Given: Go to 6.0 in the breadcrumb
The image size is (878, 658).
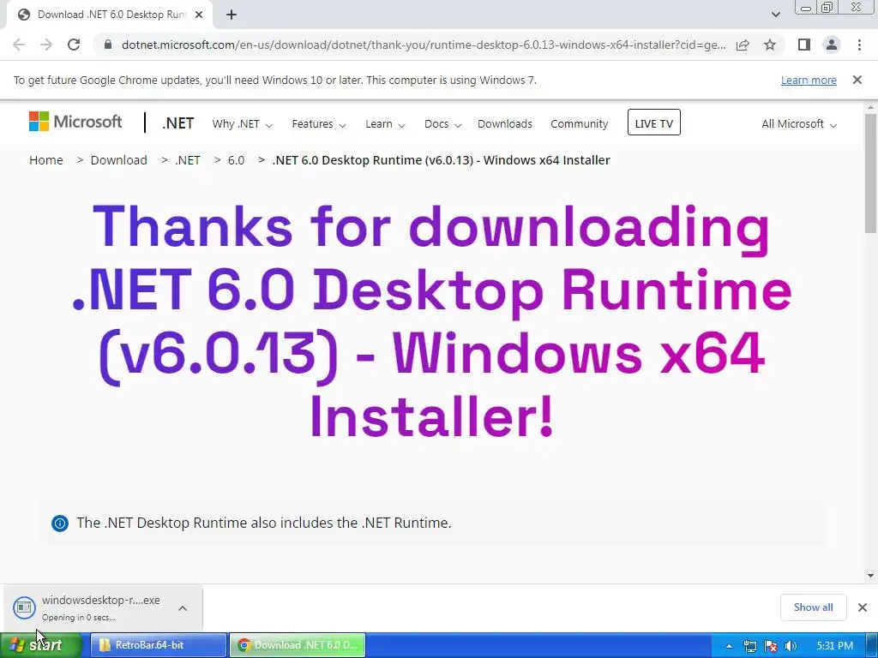Looking at the screenshot, I should pos(236,160).
